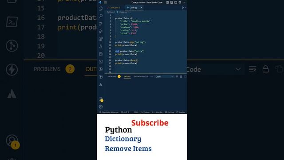Click the lightning icon in the blurred background
This screenshot has height=160, width=284.
[x=12, y=69]
